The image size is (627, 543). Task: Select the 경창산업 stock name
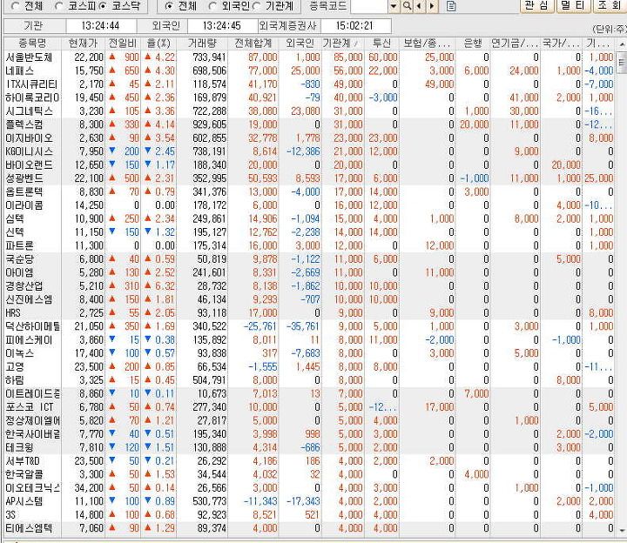24,286
